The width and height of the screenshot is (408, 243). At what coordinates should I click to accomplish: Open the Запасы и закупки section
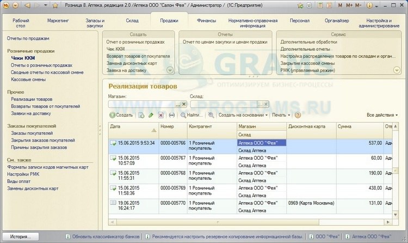coord(95,23)
